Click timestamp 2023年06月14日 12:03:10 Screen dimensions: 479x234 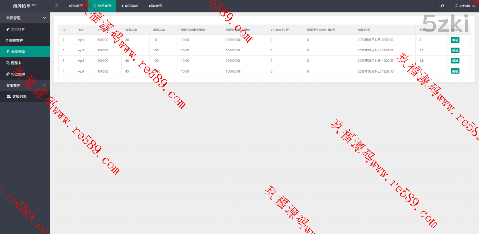376,71
